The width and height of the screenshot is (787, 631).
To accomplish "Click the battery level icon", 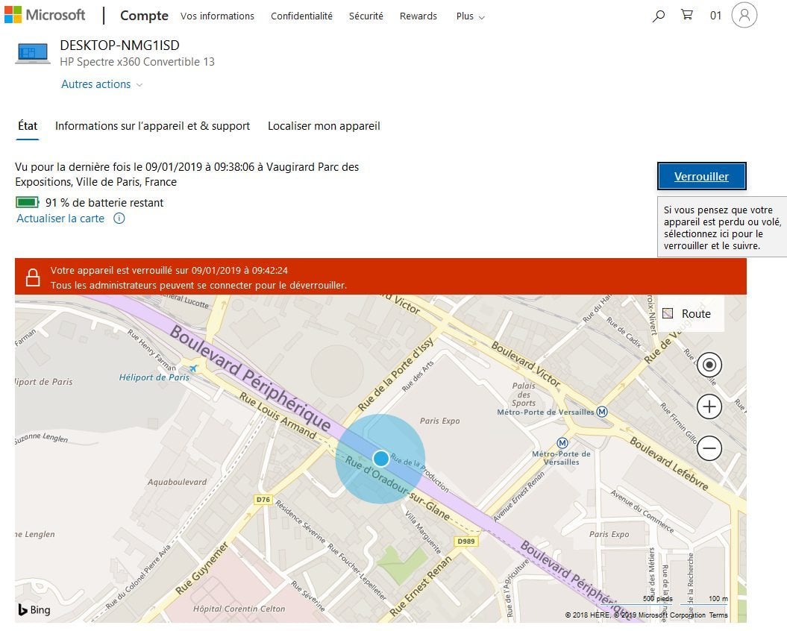I will pyautogui.click(x=27, y=202).
